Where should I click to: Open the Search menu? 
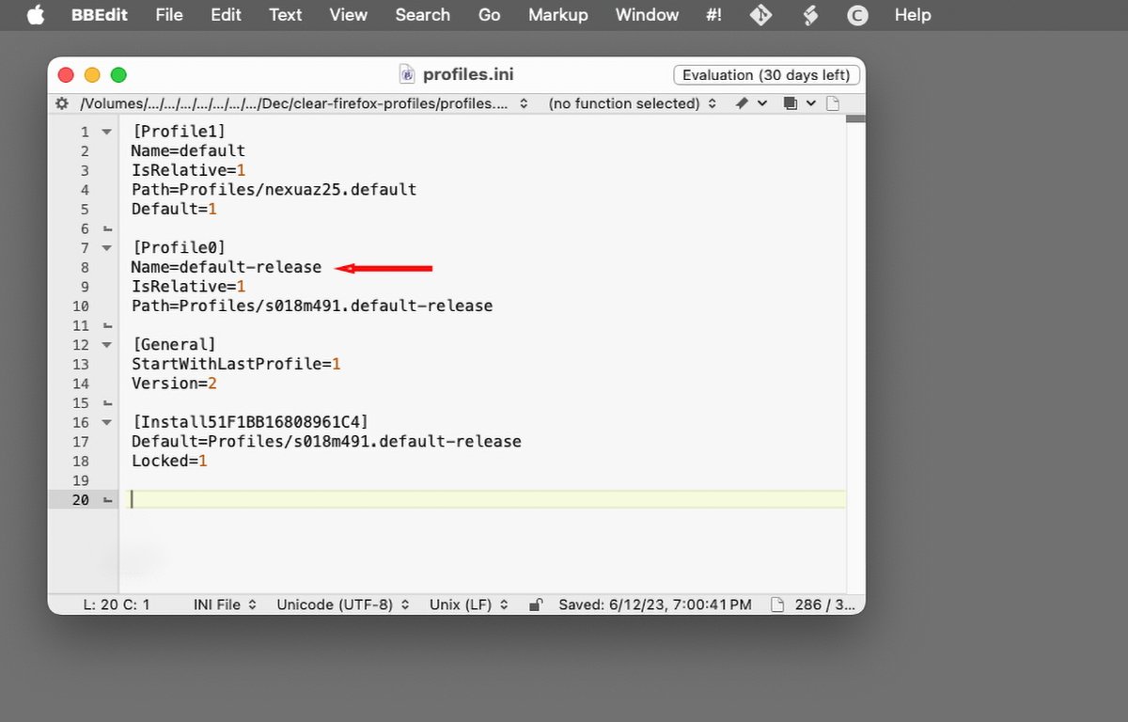point(422,15)
